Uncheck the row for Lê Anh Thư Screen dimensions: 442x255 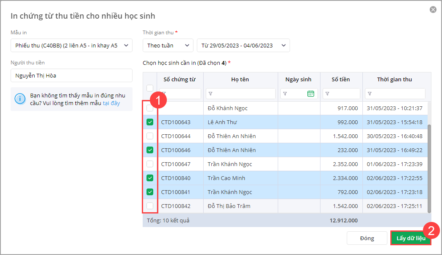(x=150, y=122)
